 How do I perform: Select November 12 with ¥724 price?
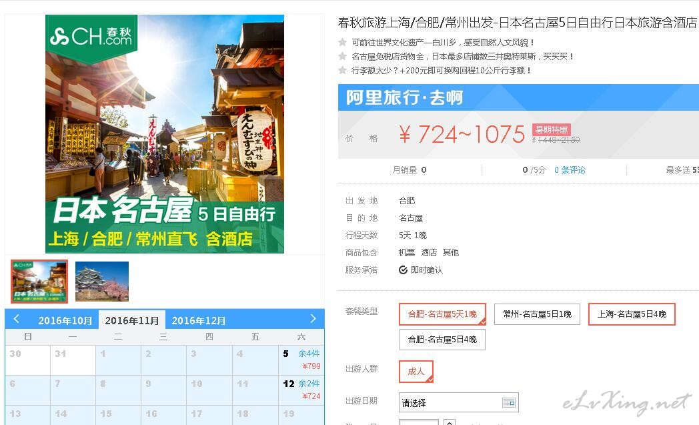301,390
